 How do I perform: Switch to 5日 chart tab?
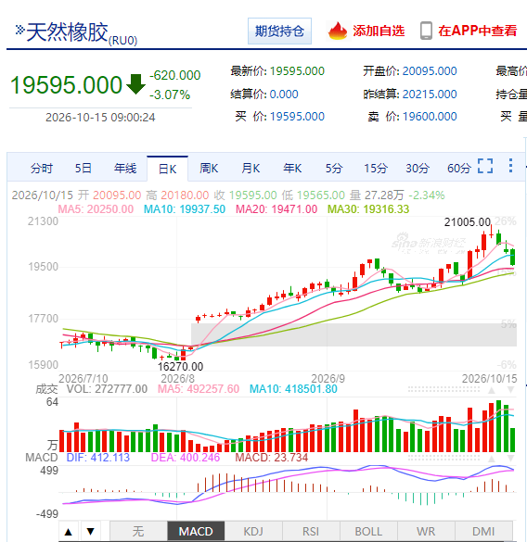(84, 169)
